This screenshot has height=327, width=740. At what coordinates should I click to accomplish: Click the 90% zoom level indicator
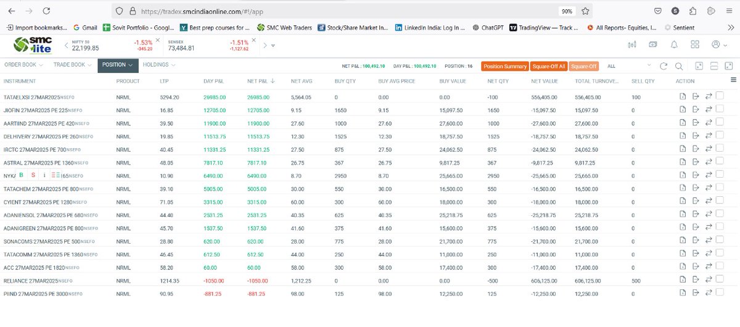tap(566, 11)
